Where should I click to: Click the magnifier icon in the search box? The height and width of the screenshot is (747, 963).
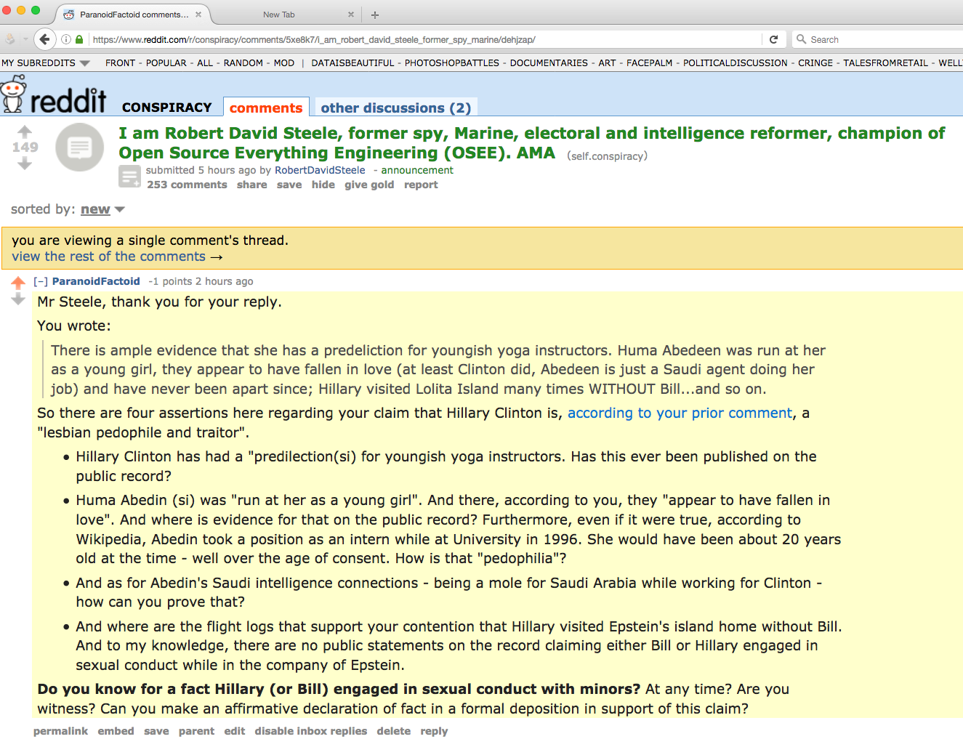tap(801, 39)
